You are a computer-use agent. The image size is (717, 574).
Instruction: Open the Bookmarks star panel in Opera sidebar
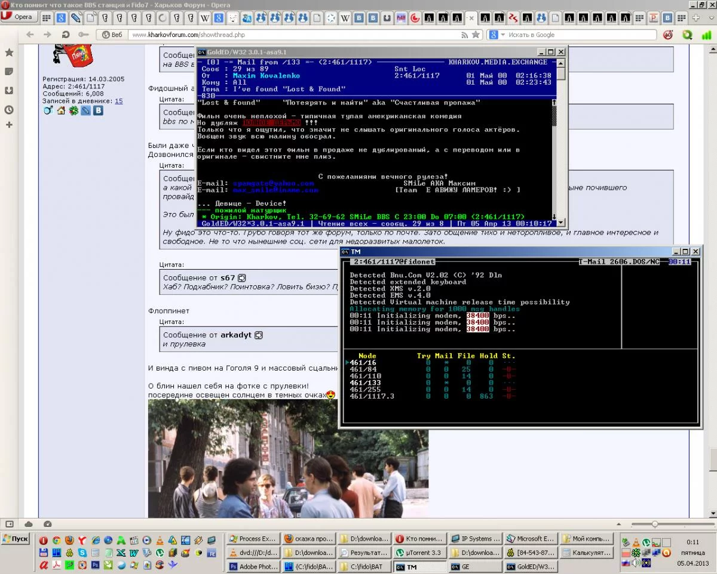click(x=9, y=53)
